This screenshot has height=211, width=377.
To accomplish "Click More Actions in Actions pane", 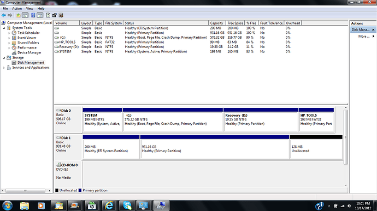I will click(364, 36).
